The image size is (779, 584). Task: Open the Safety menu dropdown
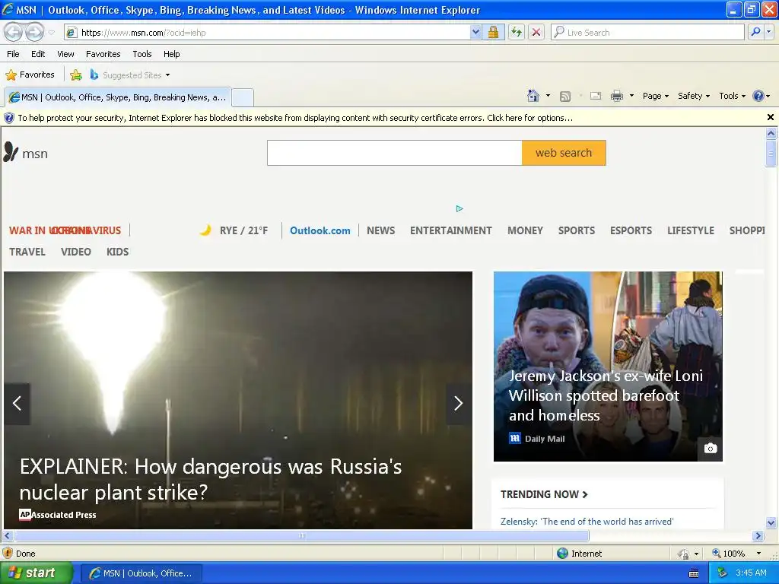click(x=694, y=96)
